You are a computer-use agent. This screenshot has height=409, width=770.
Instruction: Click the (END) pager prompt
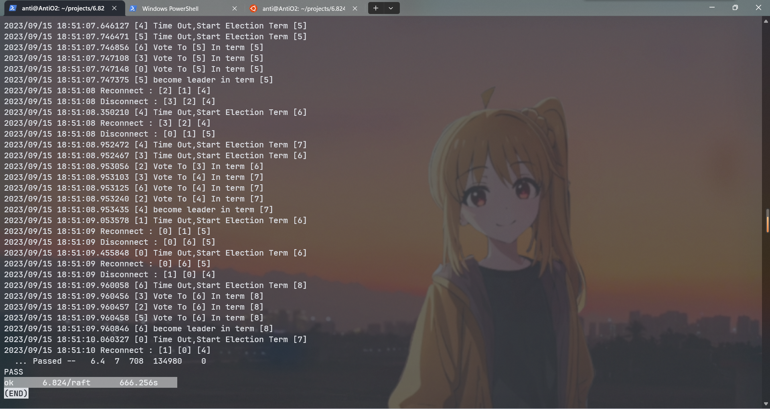point(16,393)
